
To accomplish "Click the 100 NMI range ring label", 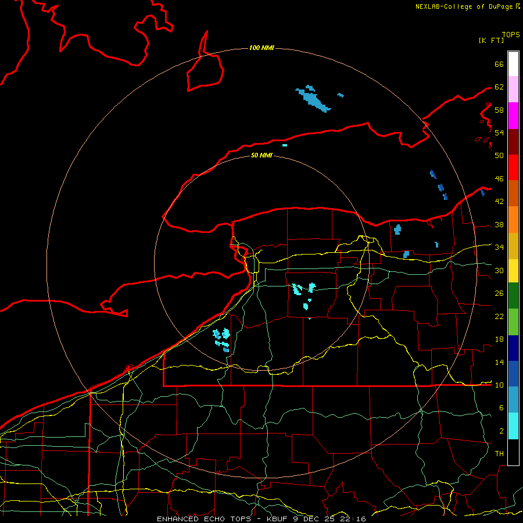I will click(x=261, y=48).
